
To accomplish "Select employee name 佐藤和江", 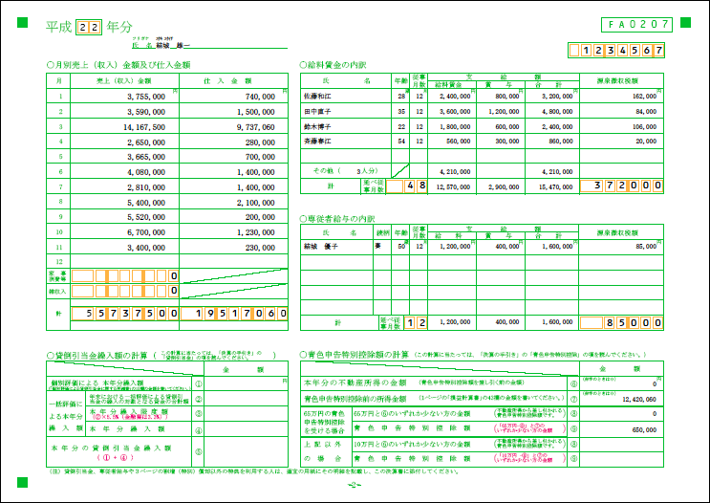I will coord(317,96).
